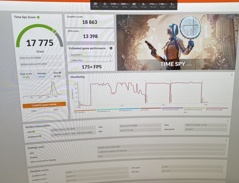Click the Best score value 23 722

click(x=57, y=76)
